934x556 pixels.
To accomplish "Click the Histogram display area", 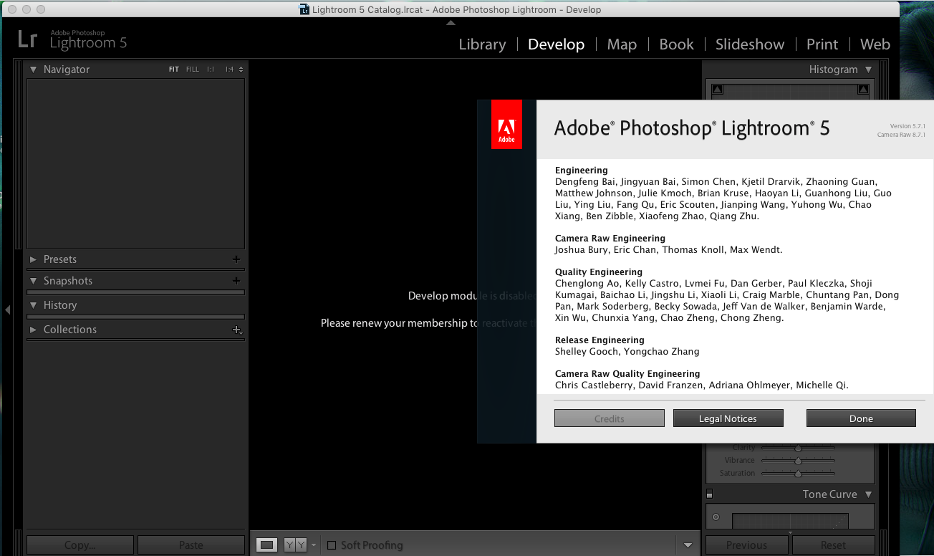I will 790,91.
